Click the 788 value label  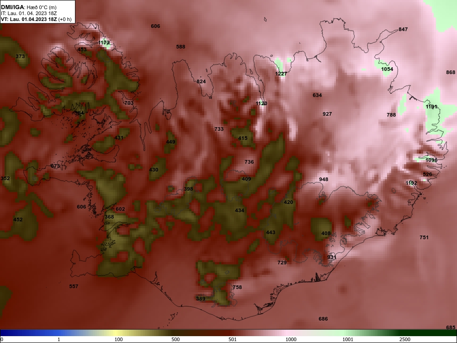pyautogui.click(x=391, y=115)
